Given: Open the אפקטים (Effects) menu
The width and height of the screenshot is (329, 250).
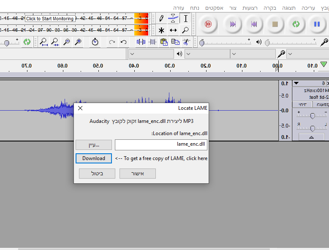Looking at the screenshot, I should (214, 8).
